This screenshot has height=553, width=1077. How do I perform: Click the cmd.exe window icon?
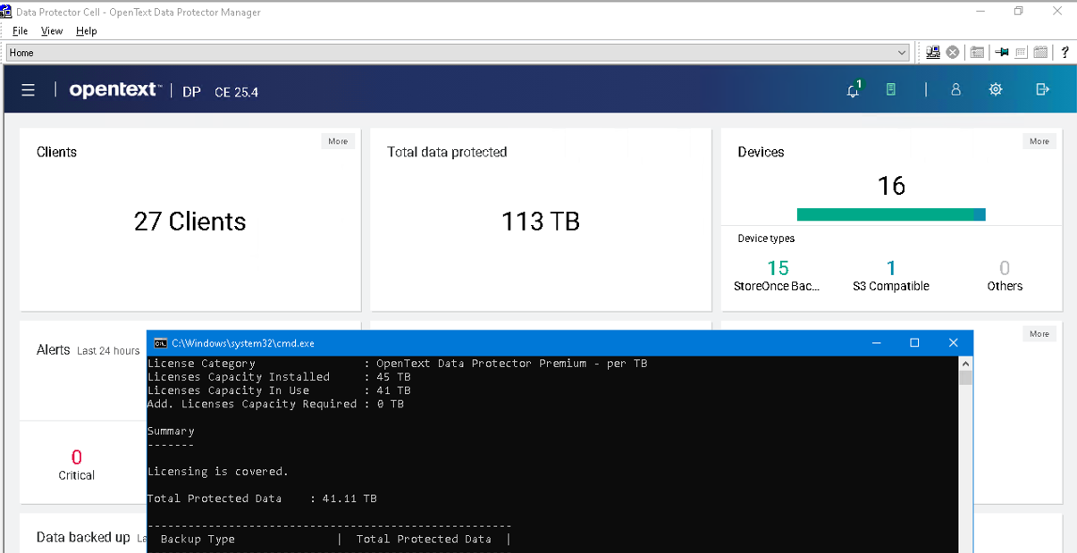pos(160,343)
